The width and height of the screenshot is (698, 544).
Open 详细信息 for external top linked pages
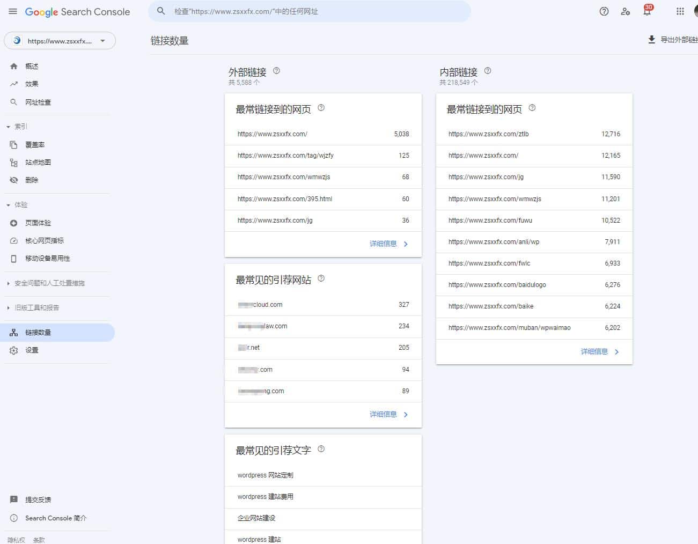[x=389, y=244]
